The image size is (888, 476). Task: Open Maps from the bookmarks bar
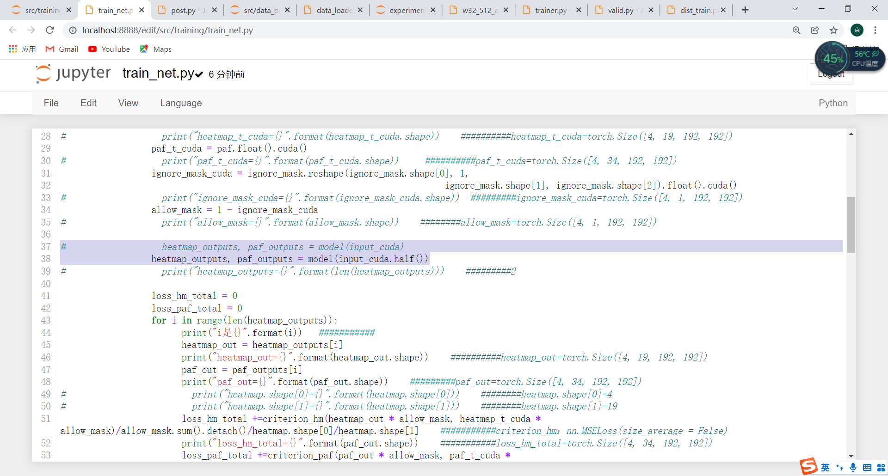click(155, 49)
